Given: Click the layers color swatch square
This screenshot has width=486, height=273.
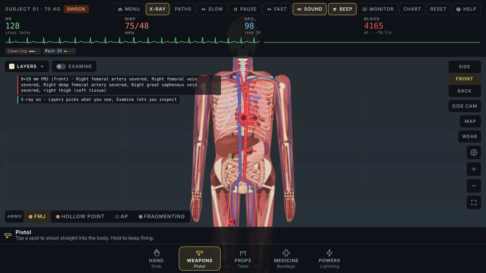Looking at the screenshot, I should click(12, 66).
